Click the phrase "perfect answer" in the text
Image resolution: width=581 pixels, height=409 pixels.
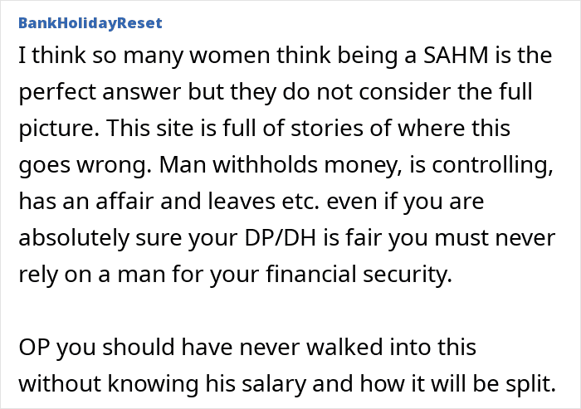pyautogui.click(x=100, y=93)
